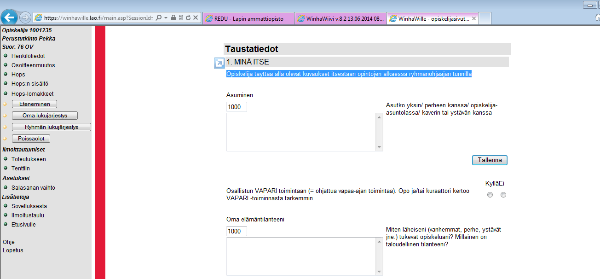Open Tenttiin enrollment link
This screenshot has height=279, width=600.
tap(21, 169)
